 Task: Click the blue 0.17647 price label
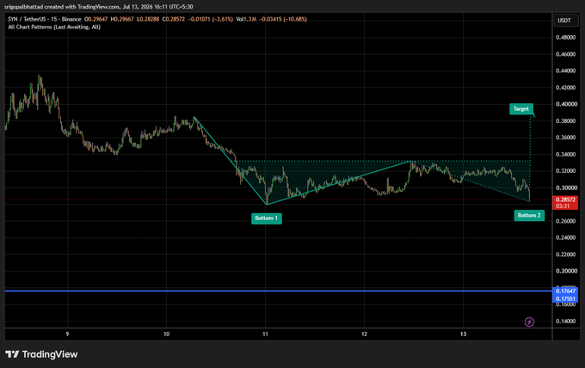coord(565,291)
